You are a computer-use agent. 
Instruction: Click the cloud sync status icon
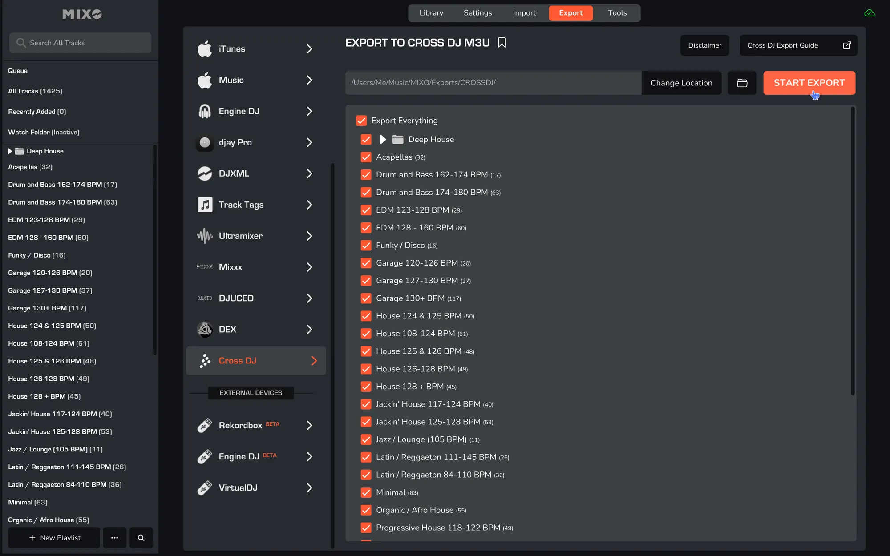coord(869,13)
